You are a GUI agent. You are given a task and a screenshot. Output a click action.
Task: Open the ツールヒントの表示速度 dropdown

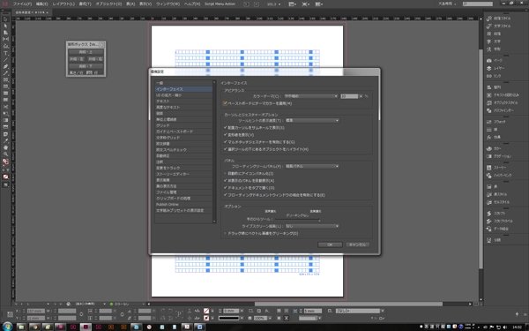click(x=312, y=120)
